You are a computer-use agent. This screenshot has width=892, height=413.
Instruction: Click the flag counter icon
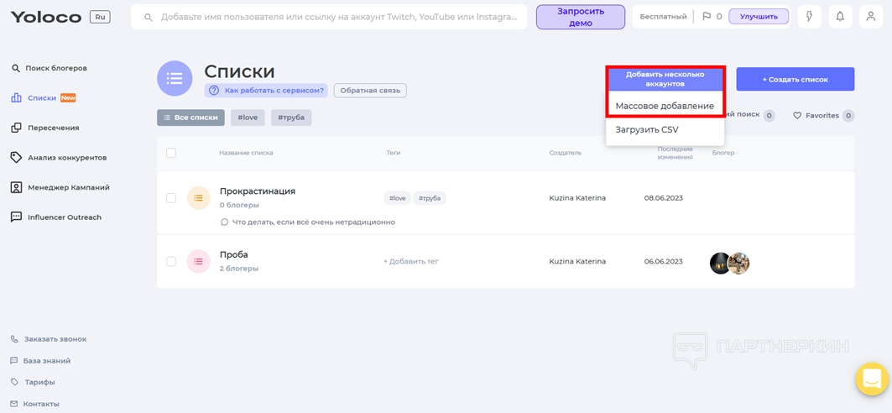707,17
